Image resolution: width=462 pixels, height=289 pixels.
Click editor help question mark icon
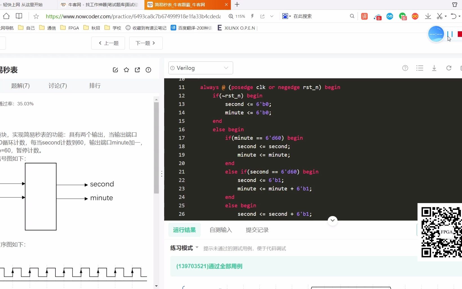tap(405, 68)
